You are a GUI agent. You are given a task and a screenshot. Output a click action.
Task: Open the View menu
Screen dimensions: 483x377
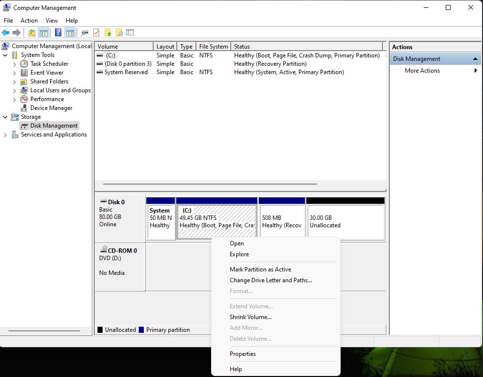(x=52, y=21)
